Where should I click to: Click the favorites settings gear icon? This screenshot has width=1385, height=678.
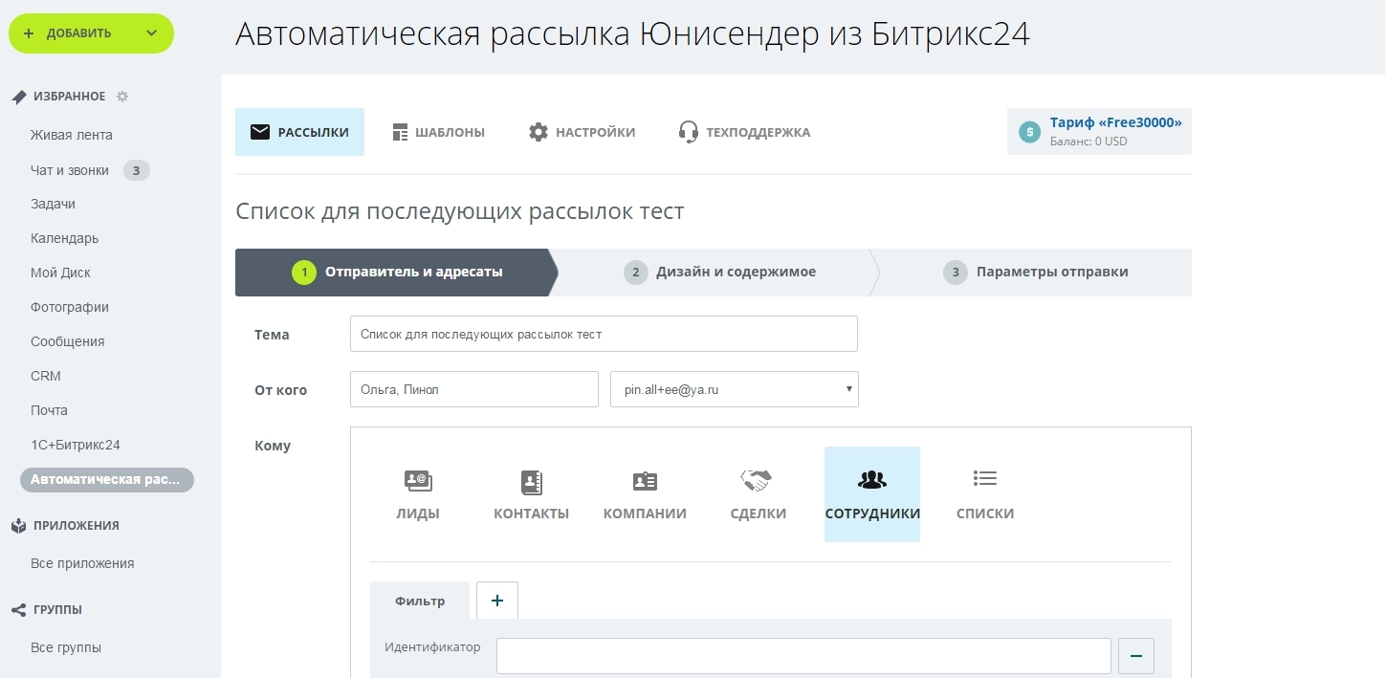tap(122, 97)
